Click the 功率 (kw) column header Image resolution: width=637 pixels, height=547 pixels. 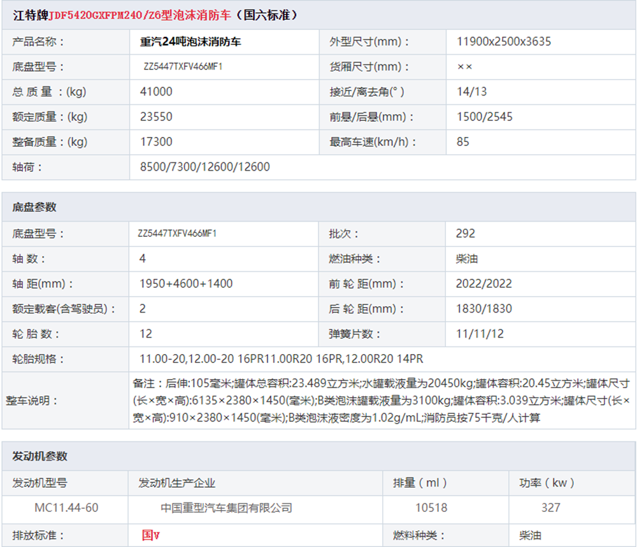547,483
